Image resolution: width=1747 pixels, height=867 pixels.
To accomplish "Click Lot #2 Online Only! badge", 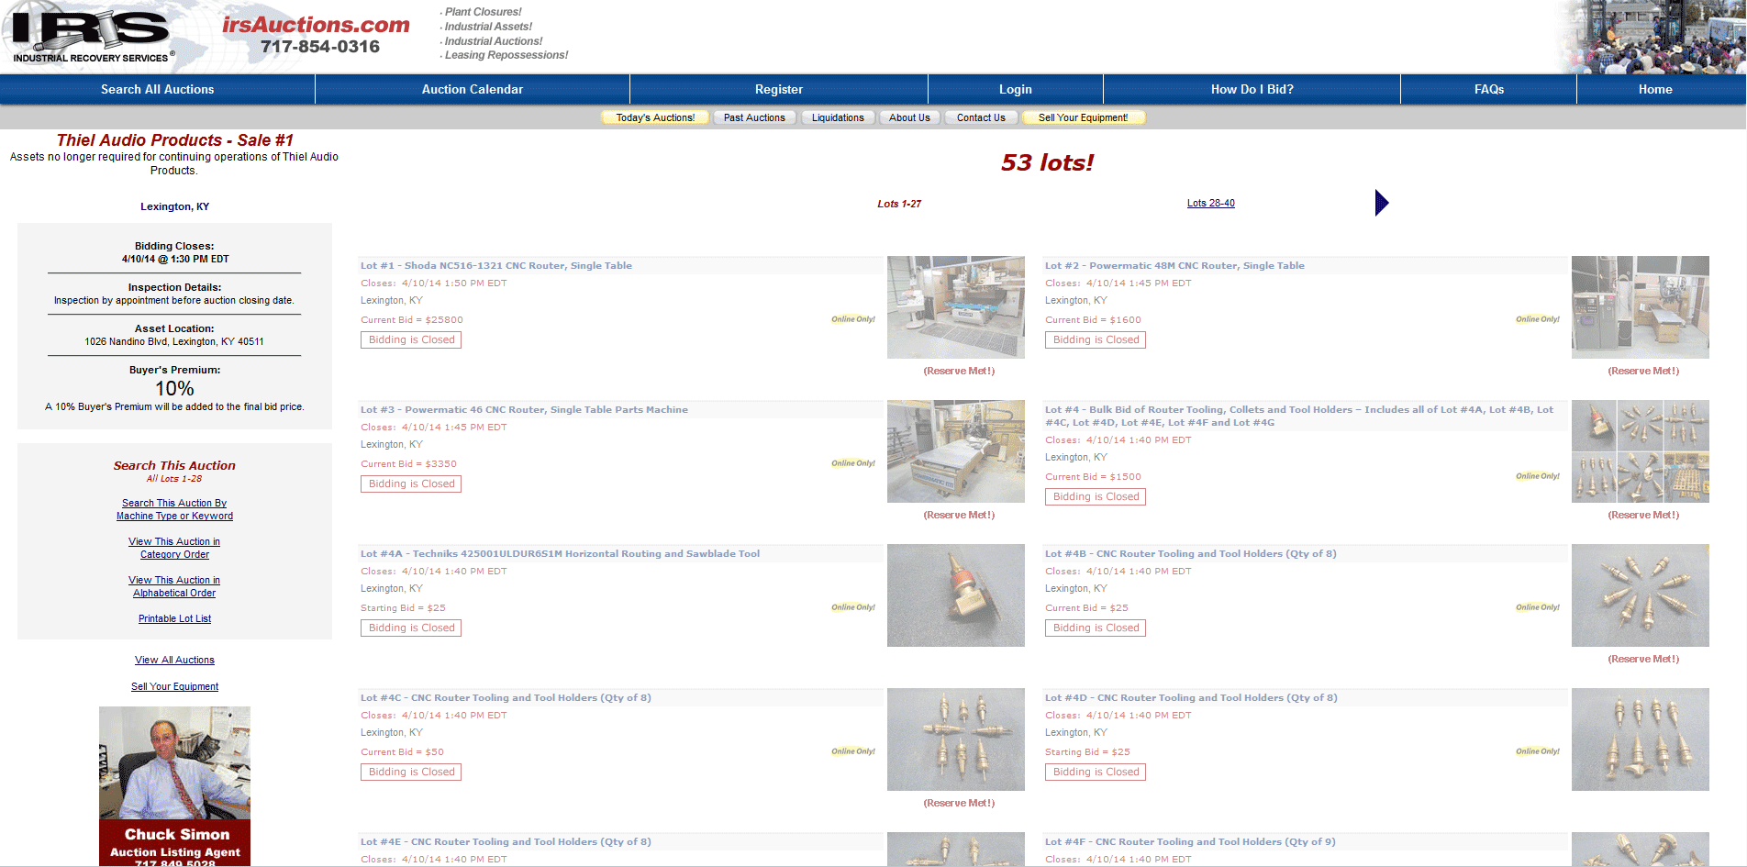I will pos(1538,319).
